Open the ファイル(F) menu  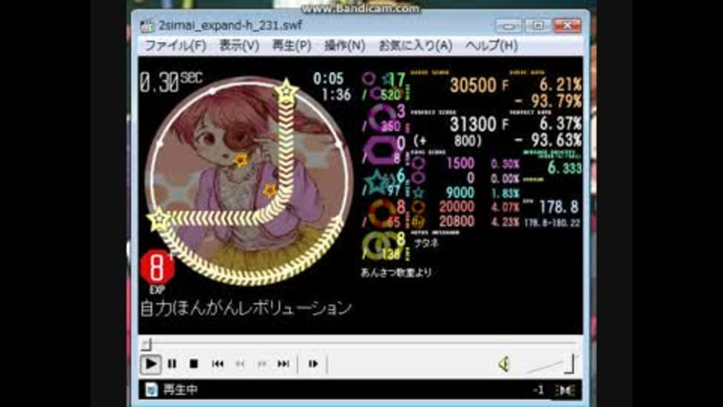[175, 45]
